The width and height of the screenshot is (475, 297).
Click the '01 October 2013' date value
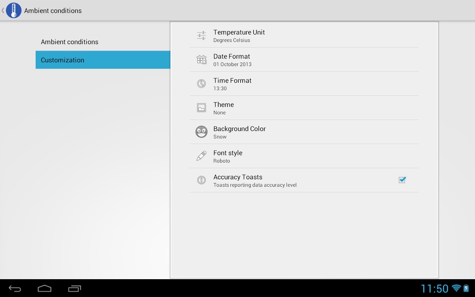click(233, 64)
